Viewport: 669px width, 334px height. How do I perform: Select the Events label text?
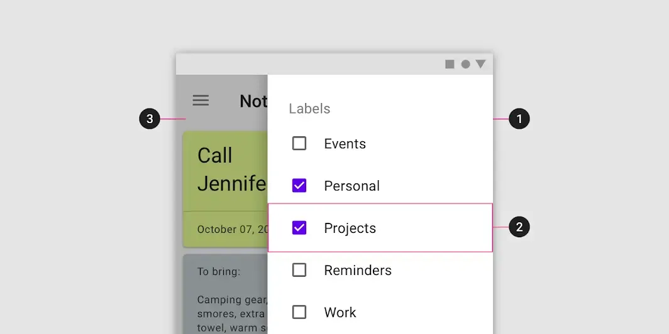point(345,144)
